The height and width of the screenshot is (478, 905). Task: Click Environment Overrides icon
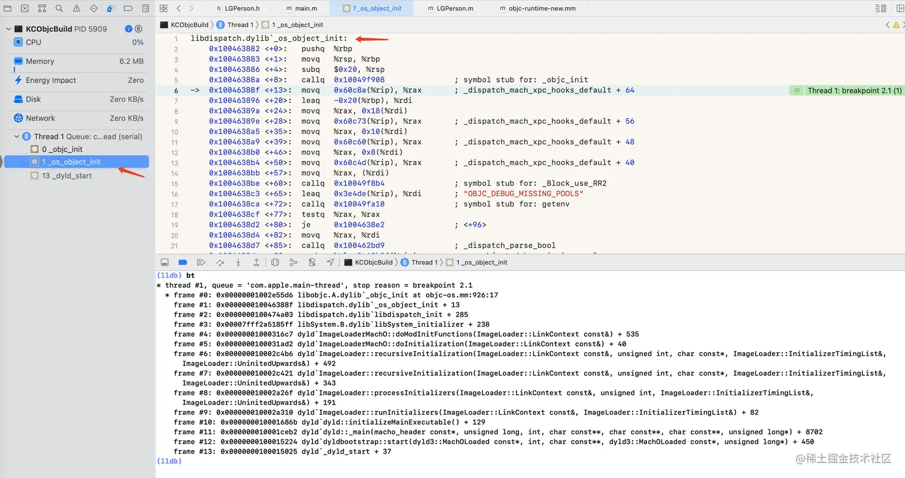[x=312, y=262]
